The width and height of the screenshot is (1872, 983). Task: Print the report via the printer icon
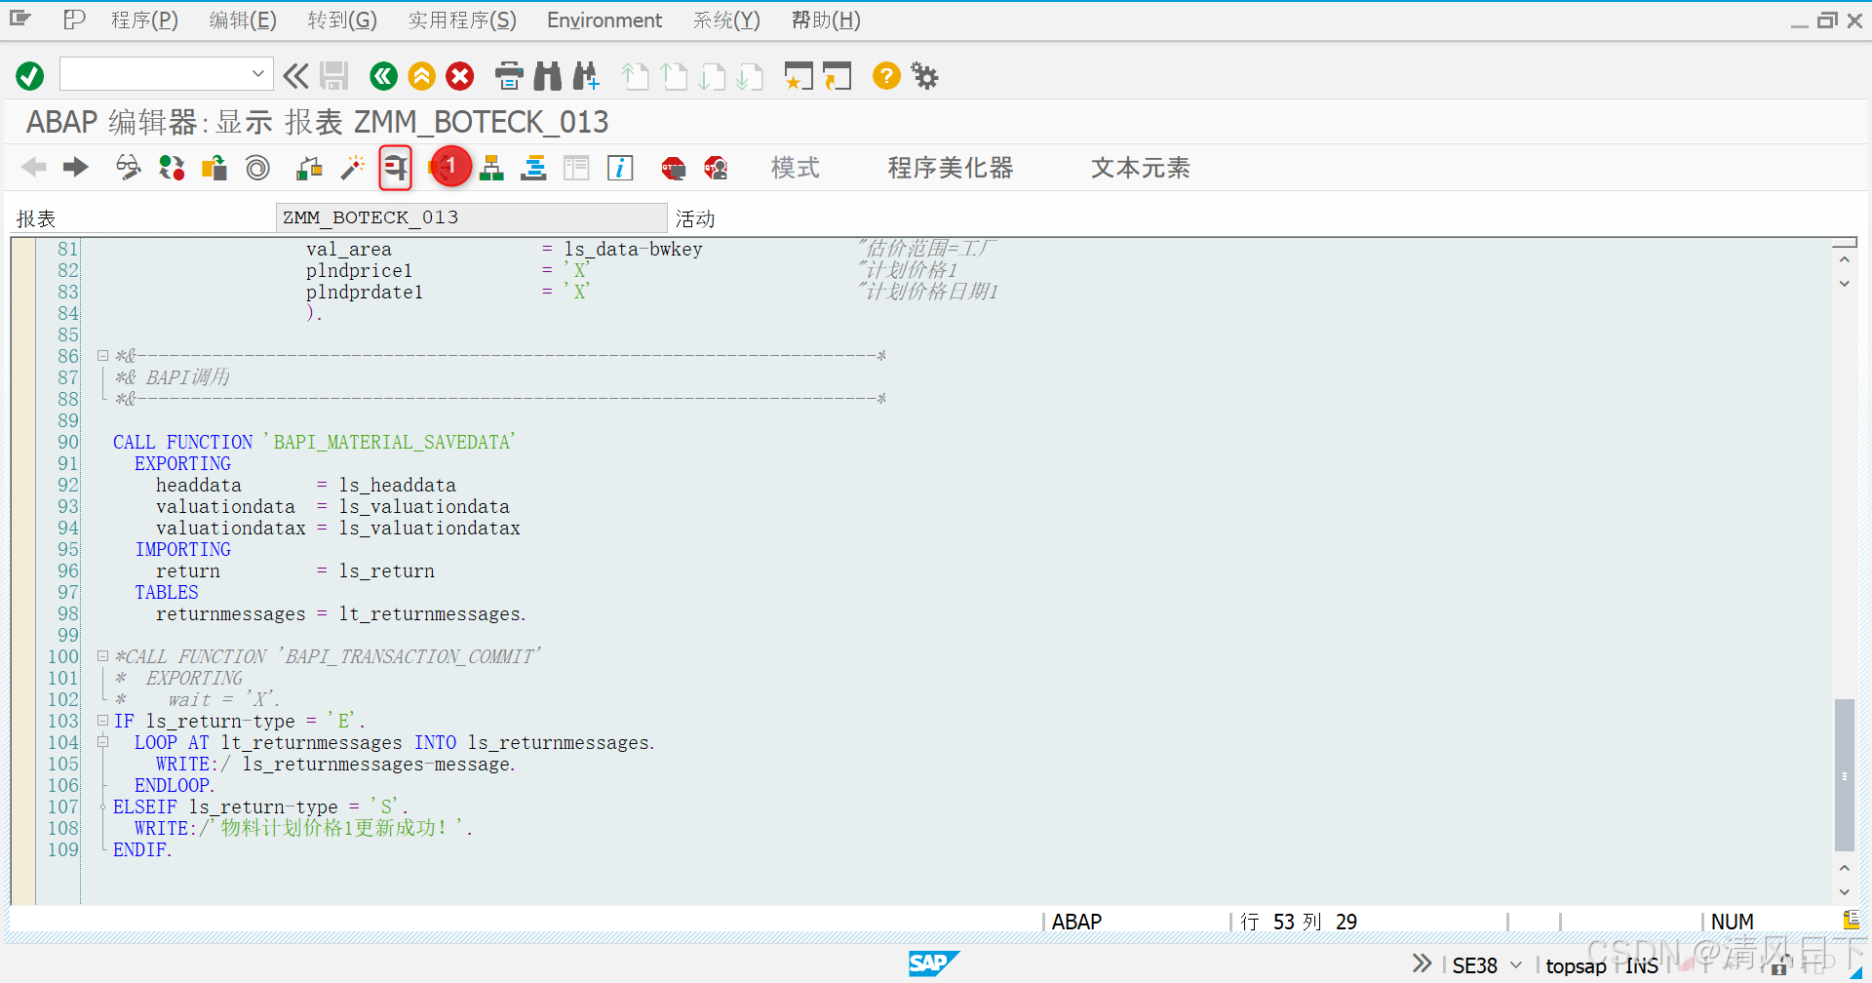[510, 75]
